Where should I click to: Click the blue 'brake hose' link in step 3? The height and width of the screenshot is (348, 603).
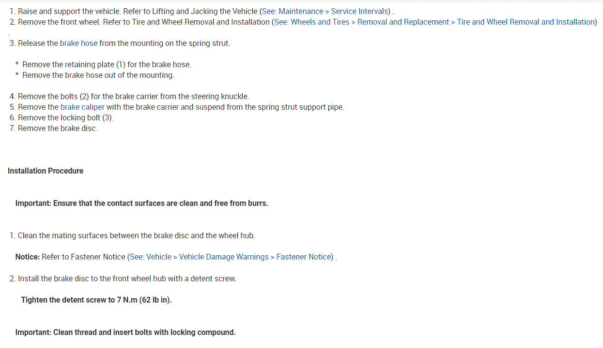coord(78,43)
